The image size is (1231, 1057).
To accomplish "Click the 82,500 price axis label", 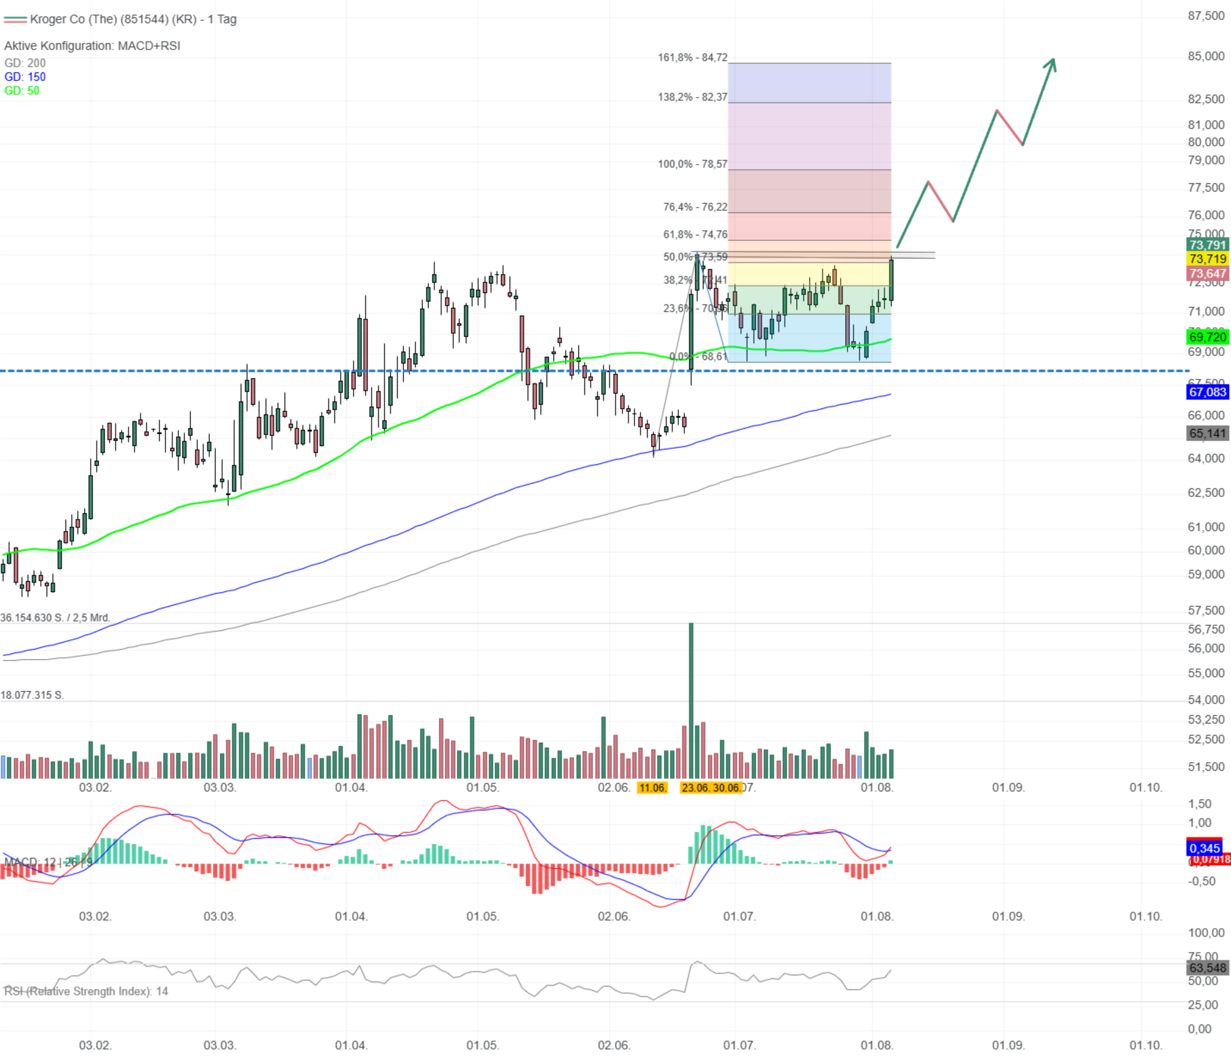I will (x=1206, y=99).
